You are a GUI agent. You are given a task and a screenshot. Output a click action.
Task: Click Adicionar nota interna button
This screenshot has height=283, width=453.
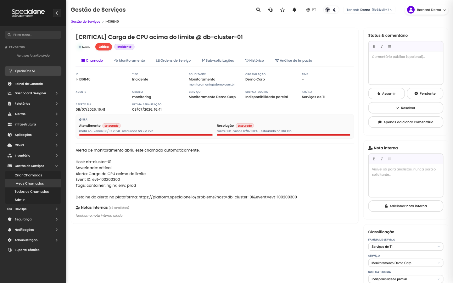tap(406, 206)
